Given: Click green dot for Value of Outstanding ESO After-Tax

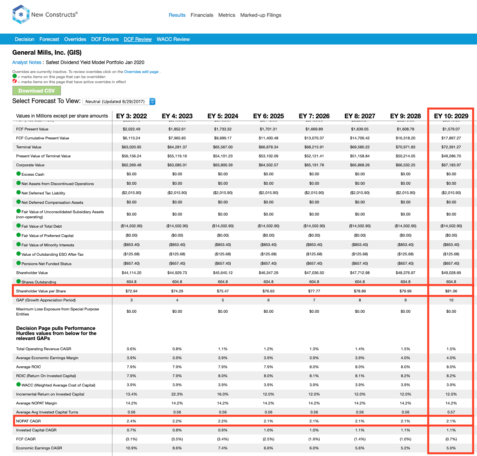Looking at the screenshot, I should pos(18,254).
